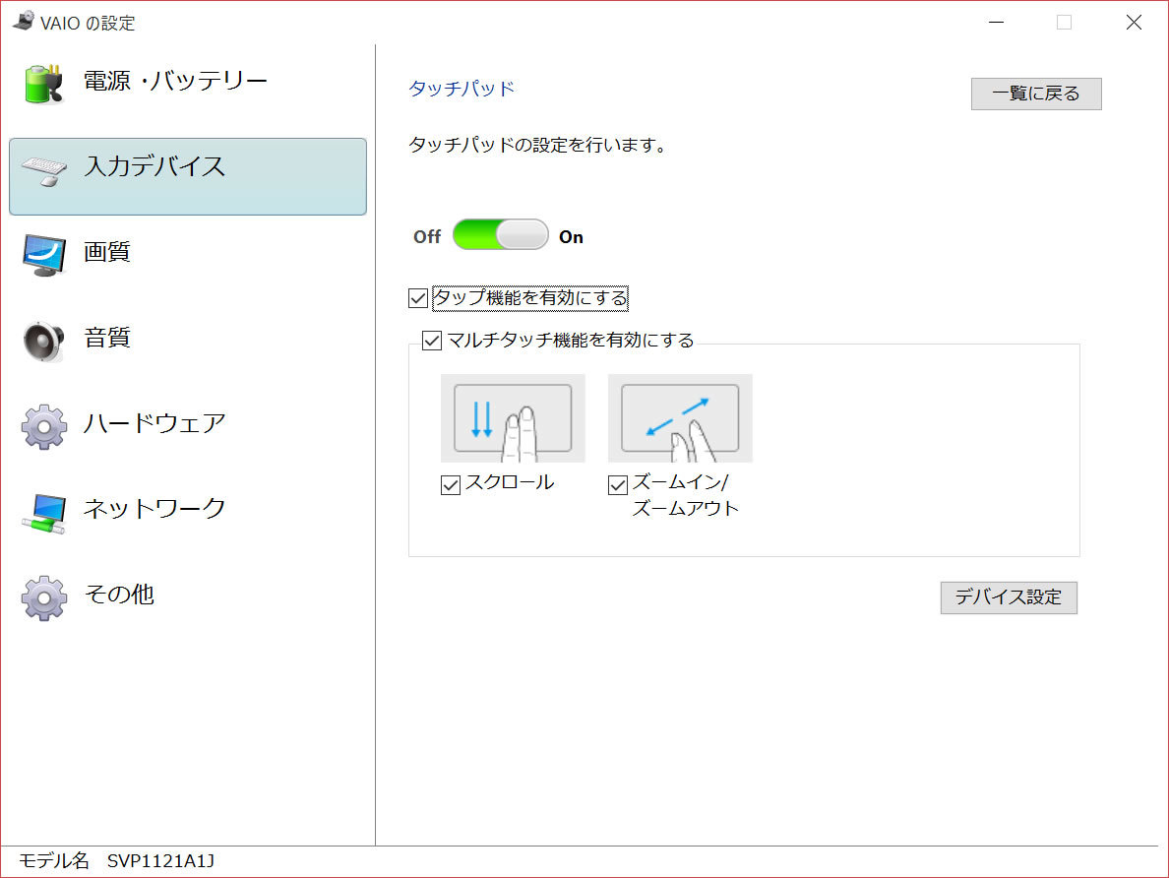Click the network computer icon for ネットワーク
Viewport: 1169px width, 878px height.
44,512
